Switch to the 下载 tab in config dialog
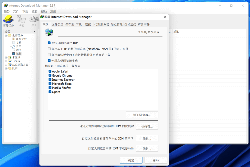The image size is (250, 167). 79,24
